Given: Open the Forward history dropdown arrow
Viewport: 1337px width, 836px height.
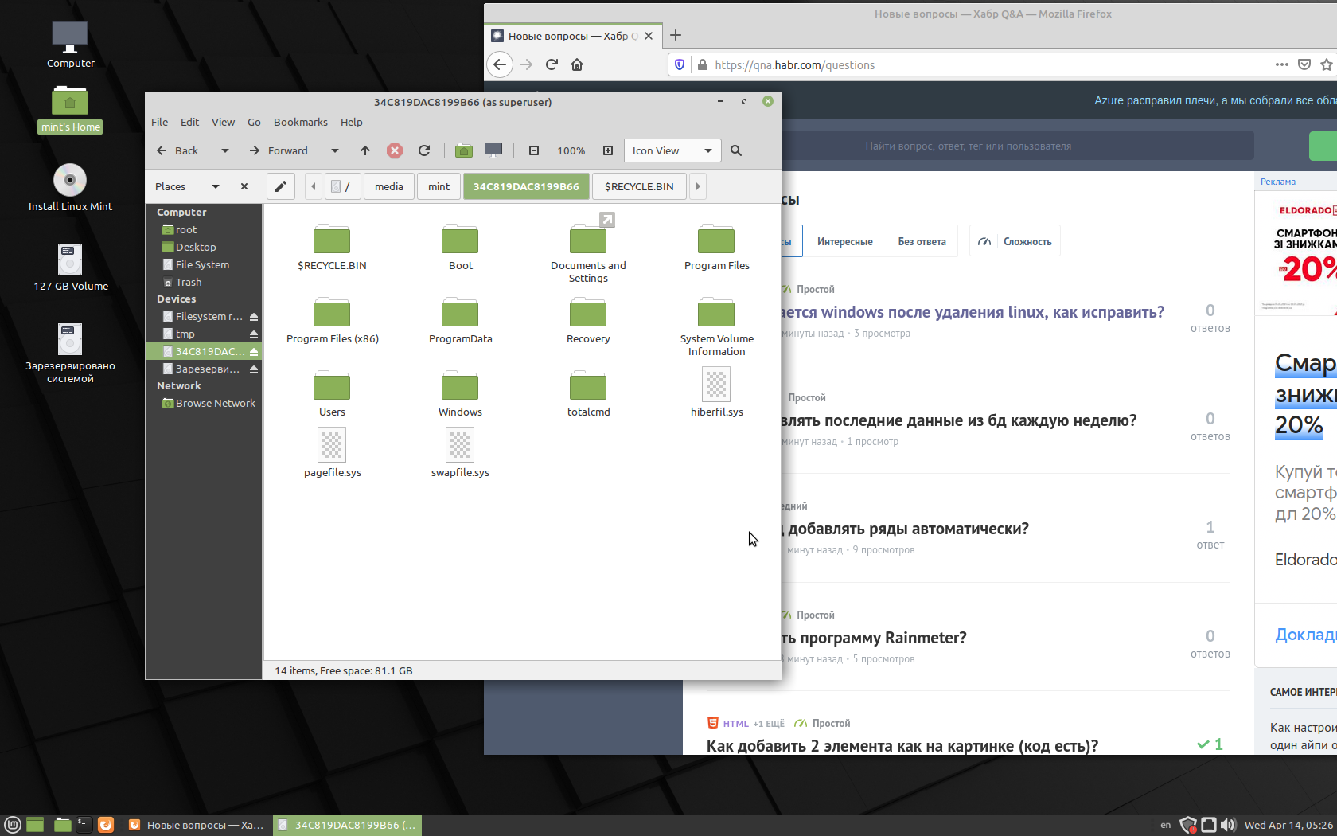Looking at the screenshot, I should pyautogui.click(x=335, y=150).
